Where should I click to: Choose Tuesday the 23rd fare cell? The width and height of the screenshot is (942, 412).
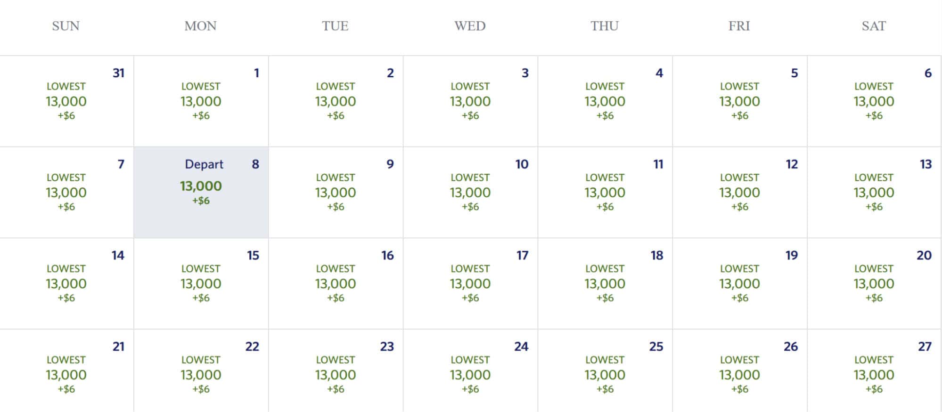pos(336,371)
